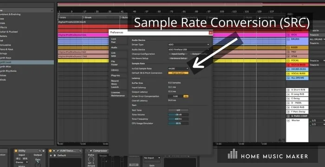Click the Input Config button

(x=178, y=54)
